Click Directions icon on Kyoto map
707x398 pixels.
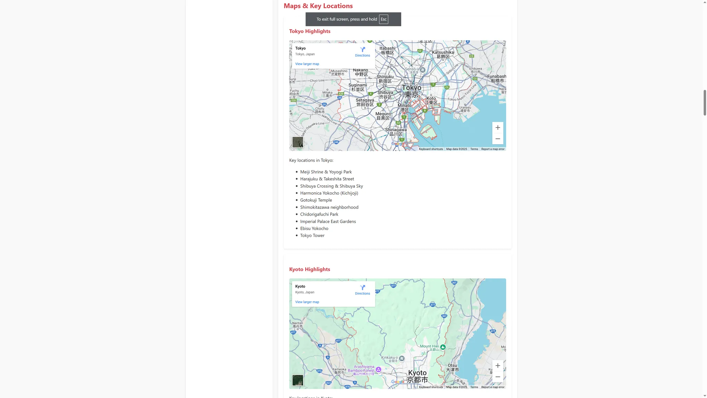tap(362, 288)
